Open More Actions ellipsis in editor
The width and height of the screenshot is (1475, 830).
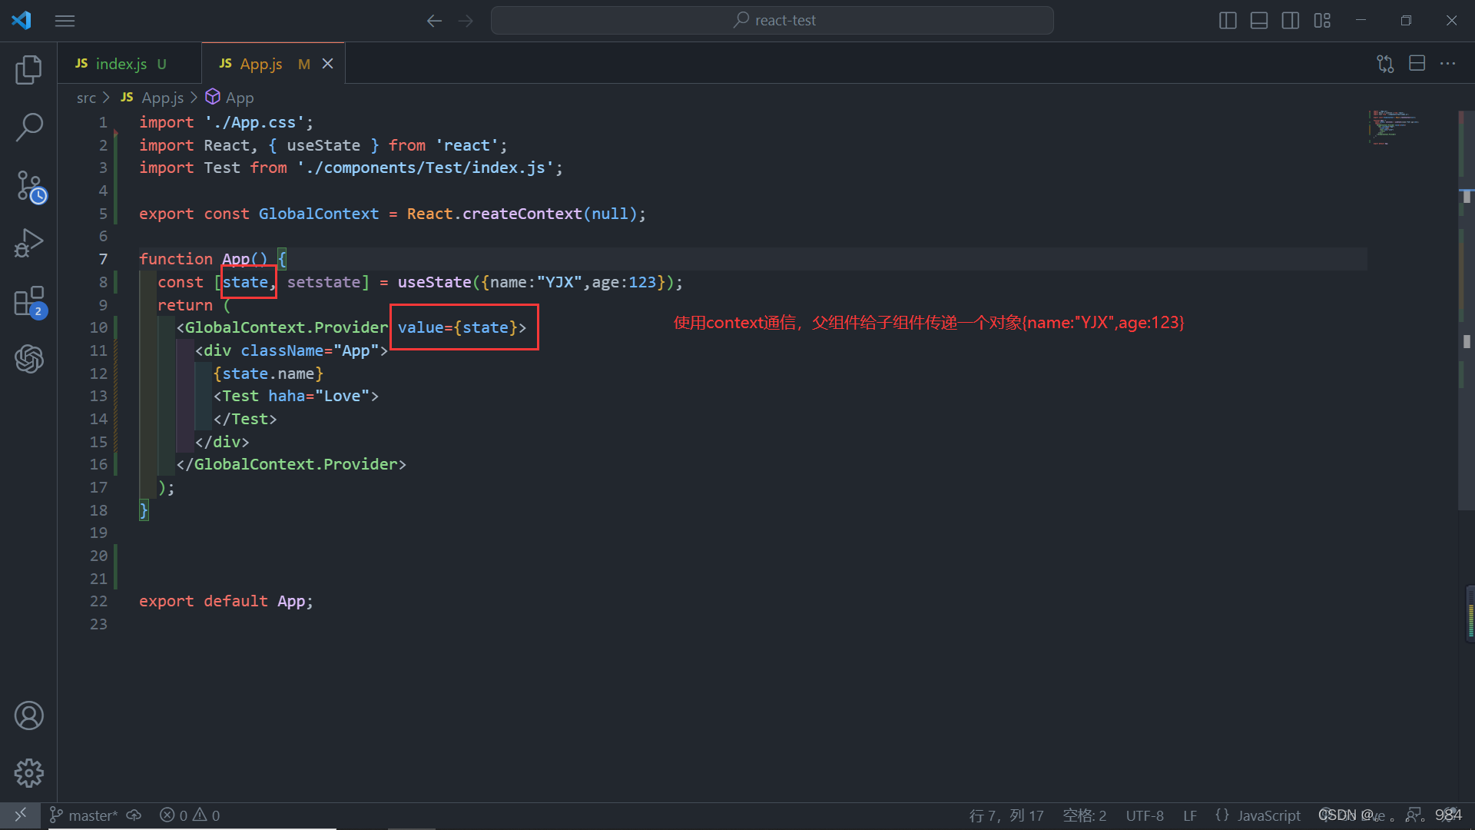coord(1448,64)
